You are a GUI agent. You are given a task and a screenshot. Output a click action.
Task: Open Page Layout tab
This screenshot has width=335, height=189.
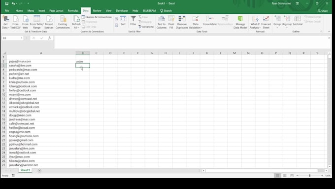(x=56, y=11)
